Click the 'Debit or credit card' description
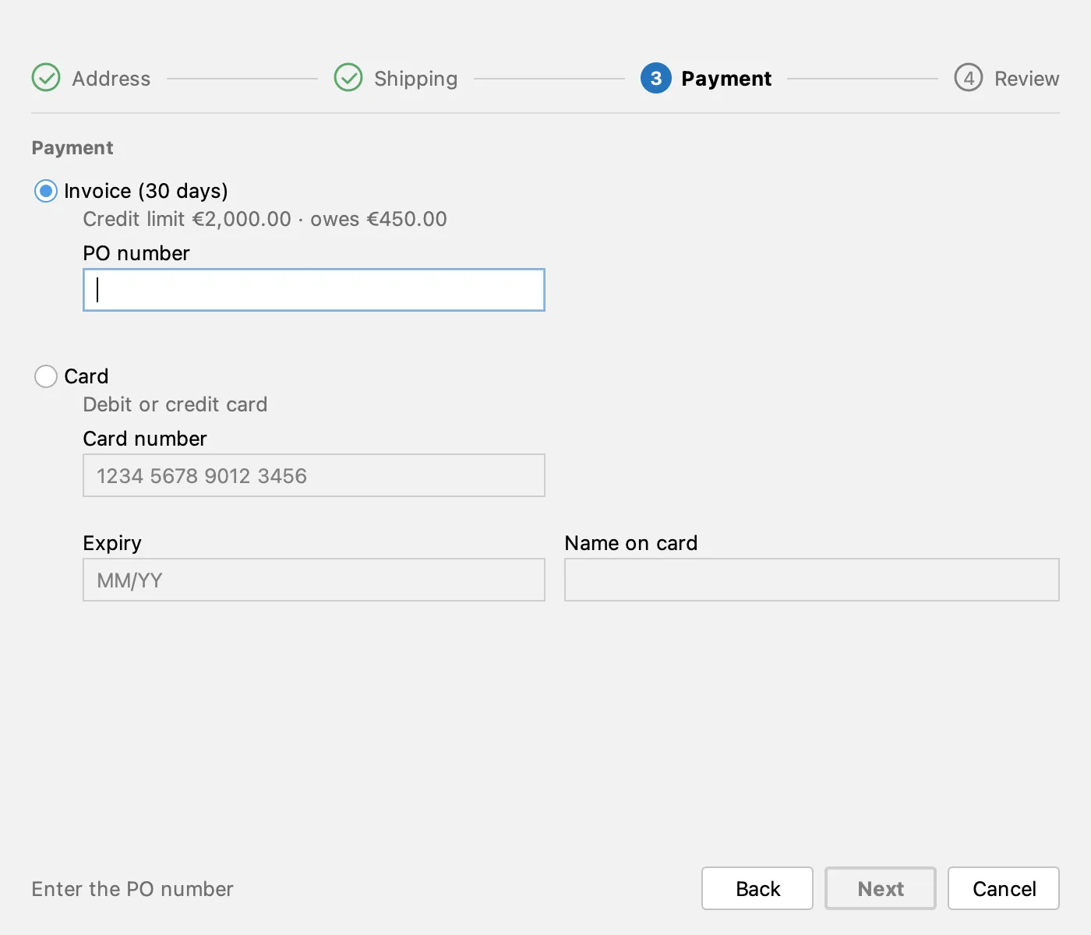Image resolution: width=1091 pixels, height=935 pixels. (x=175, y=404)
